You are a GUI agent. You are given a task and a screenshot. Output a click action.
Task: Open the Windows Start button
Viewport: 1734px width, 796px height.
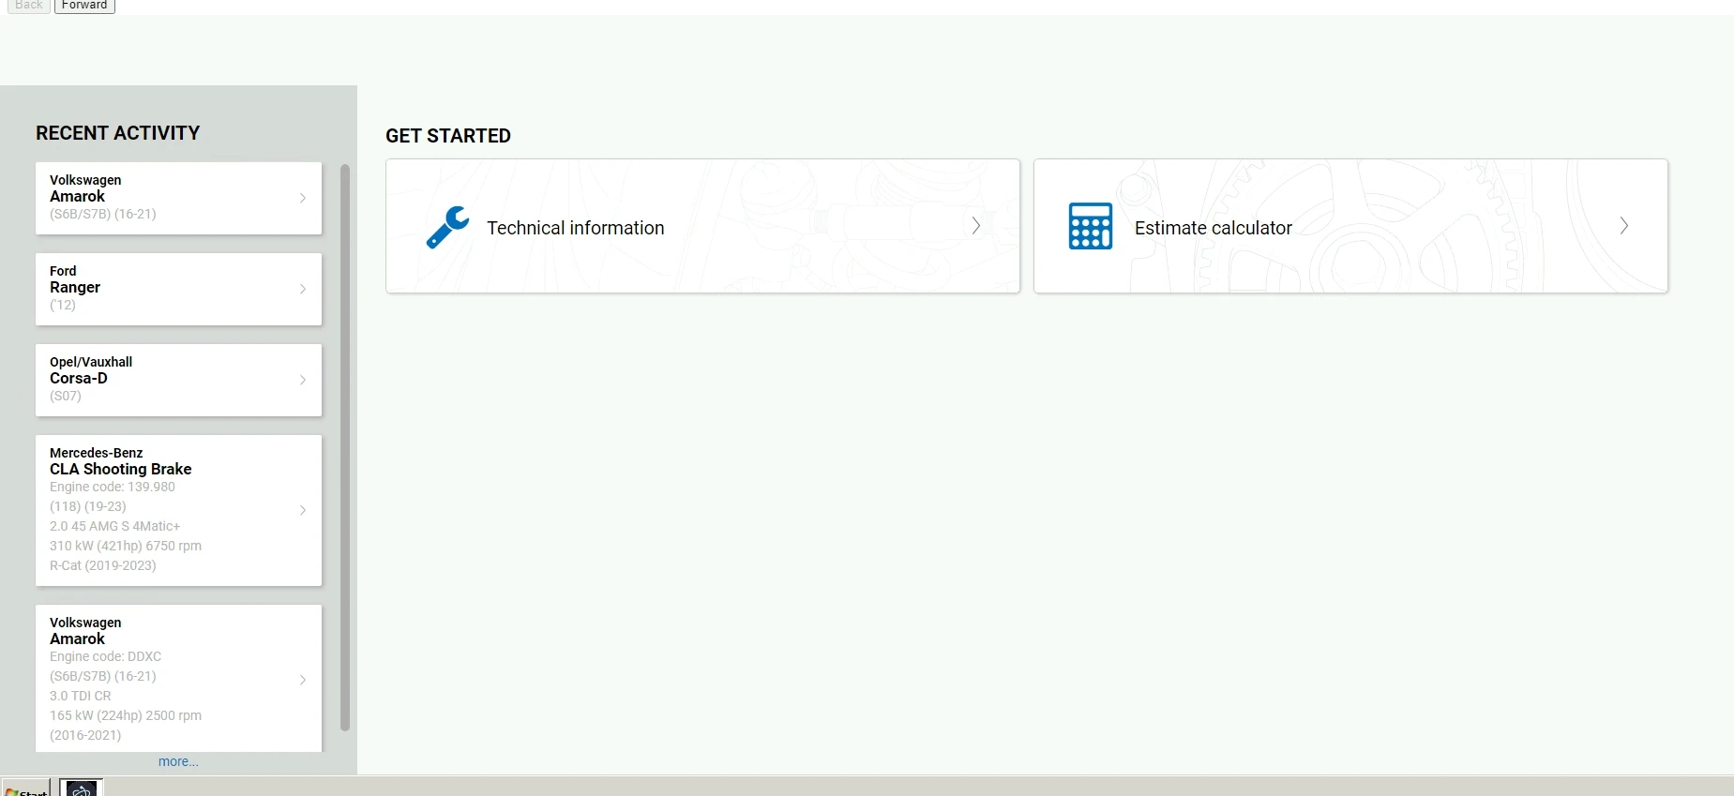(25, 788)
